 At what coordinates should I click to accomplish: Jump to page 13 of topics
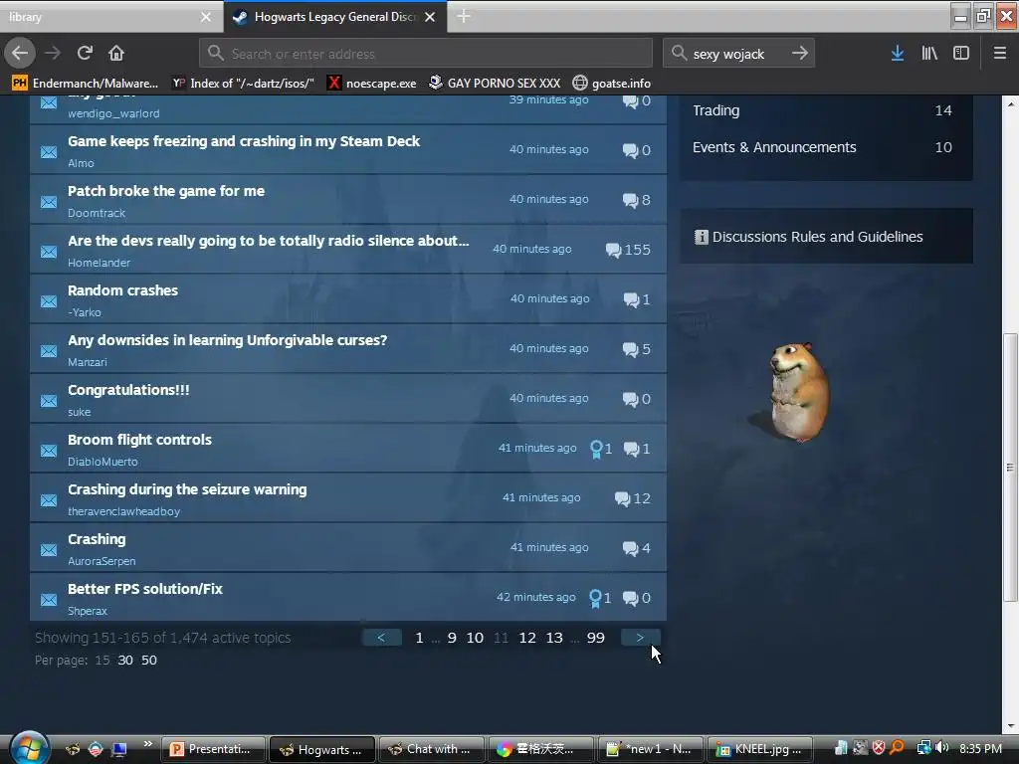[554, 638]
